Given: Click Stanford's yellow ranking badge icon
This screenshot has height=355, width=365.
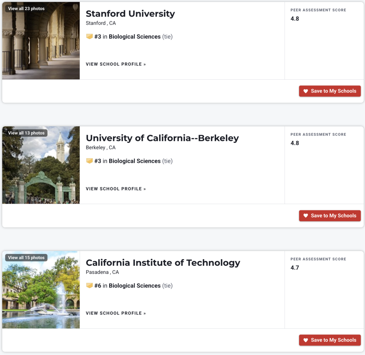Looking at the screenshot, I should (x=89, y=36).
